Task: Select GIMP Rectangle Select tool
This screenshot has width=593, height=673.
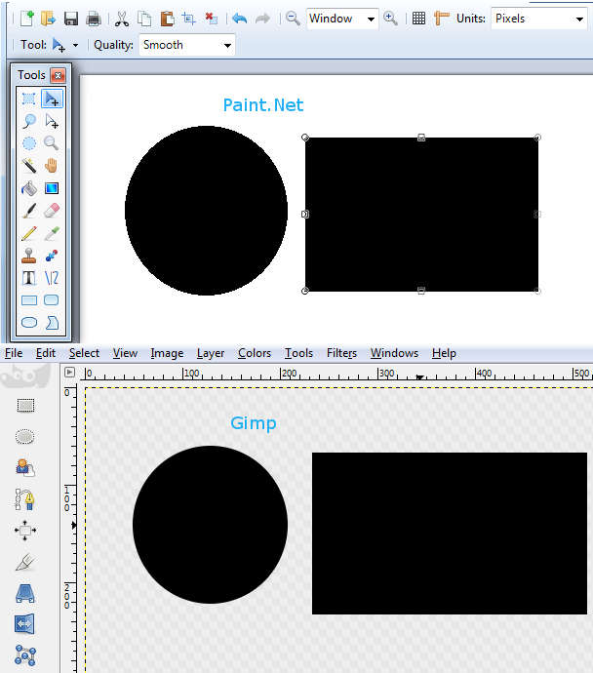Action: [x=25, y=406]
